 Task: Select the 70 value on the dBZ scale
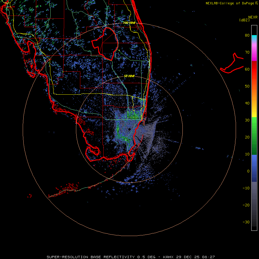247,52
